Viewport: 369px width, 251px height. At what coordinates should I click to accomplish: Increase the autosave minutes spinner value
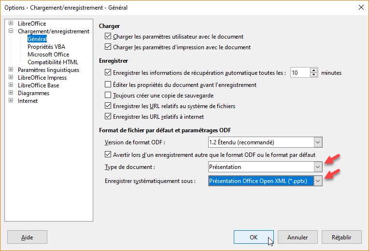tap(314, 70)
